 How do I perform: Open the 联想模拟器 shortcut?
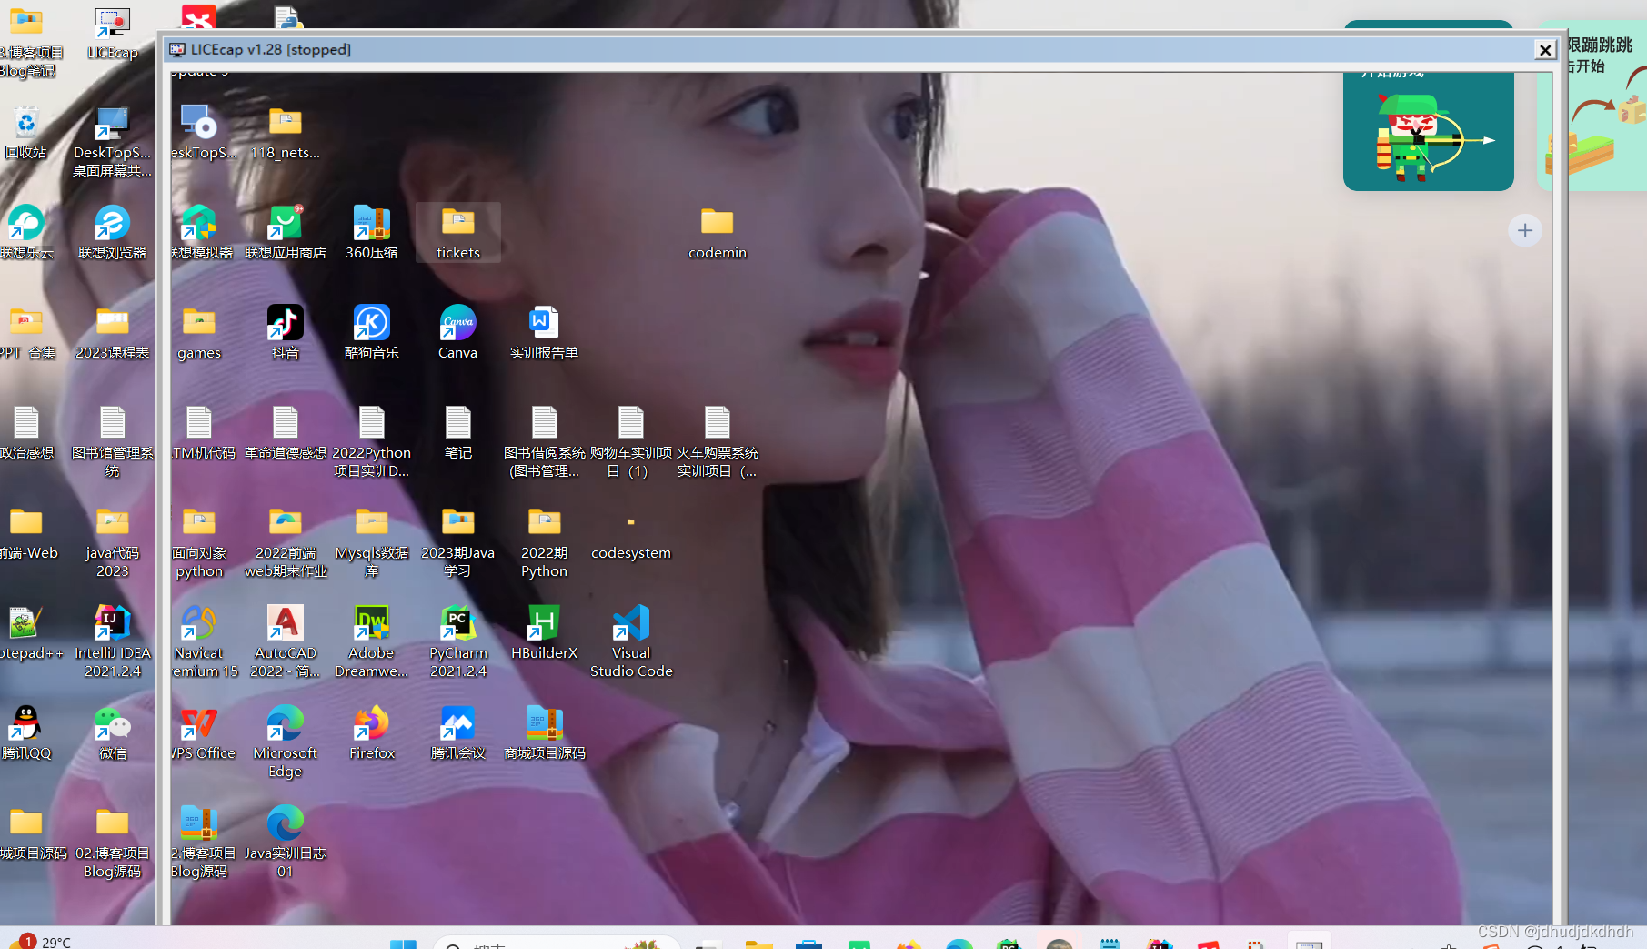201,233
